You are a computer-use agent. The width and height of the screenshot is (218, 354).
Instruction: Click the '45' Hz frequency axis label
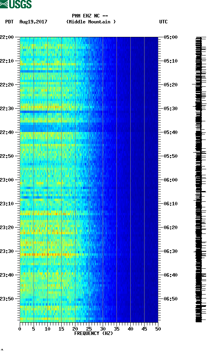tap(144, 329)
